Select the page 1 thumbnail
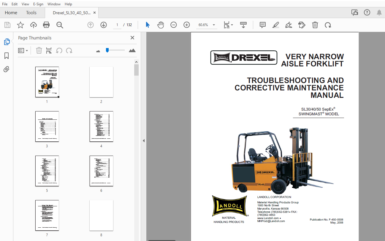Viewport: 385px width, 241px height. click(47, 82)
